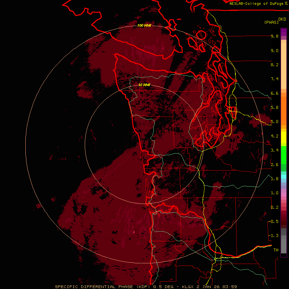Click the SPECIFIC DIFFERENTIAL PHASE (KDP) caption
Viewport: 289px width, 289px height.
click(102, 287)
